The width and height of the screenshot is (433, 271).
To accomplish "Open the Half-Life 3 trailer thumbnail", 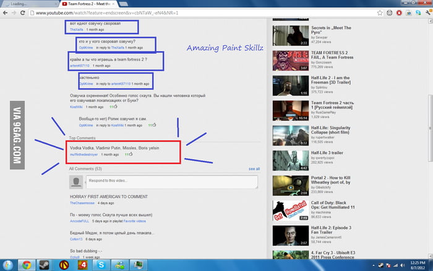I will pos(291,160).
